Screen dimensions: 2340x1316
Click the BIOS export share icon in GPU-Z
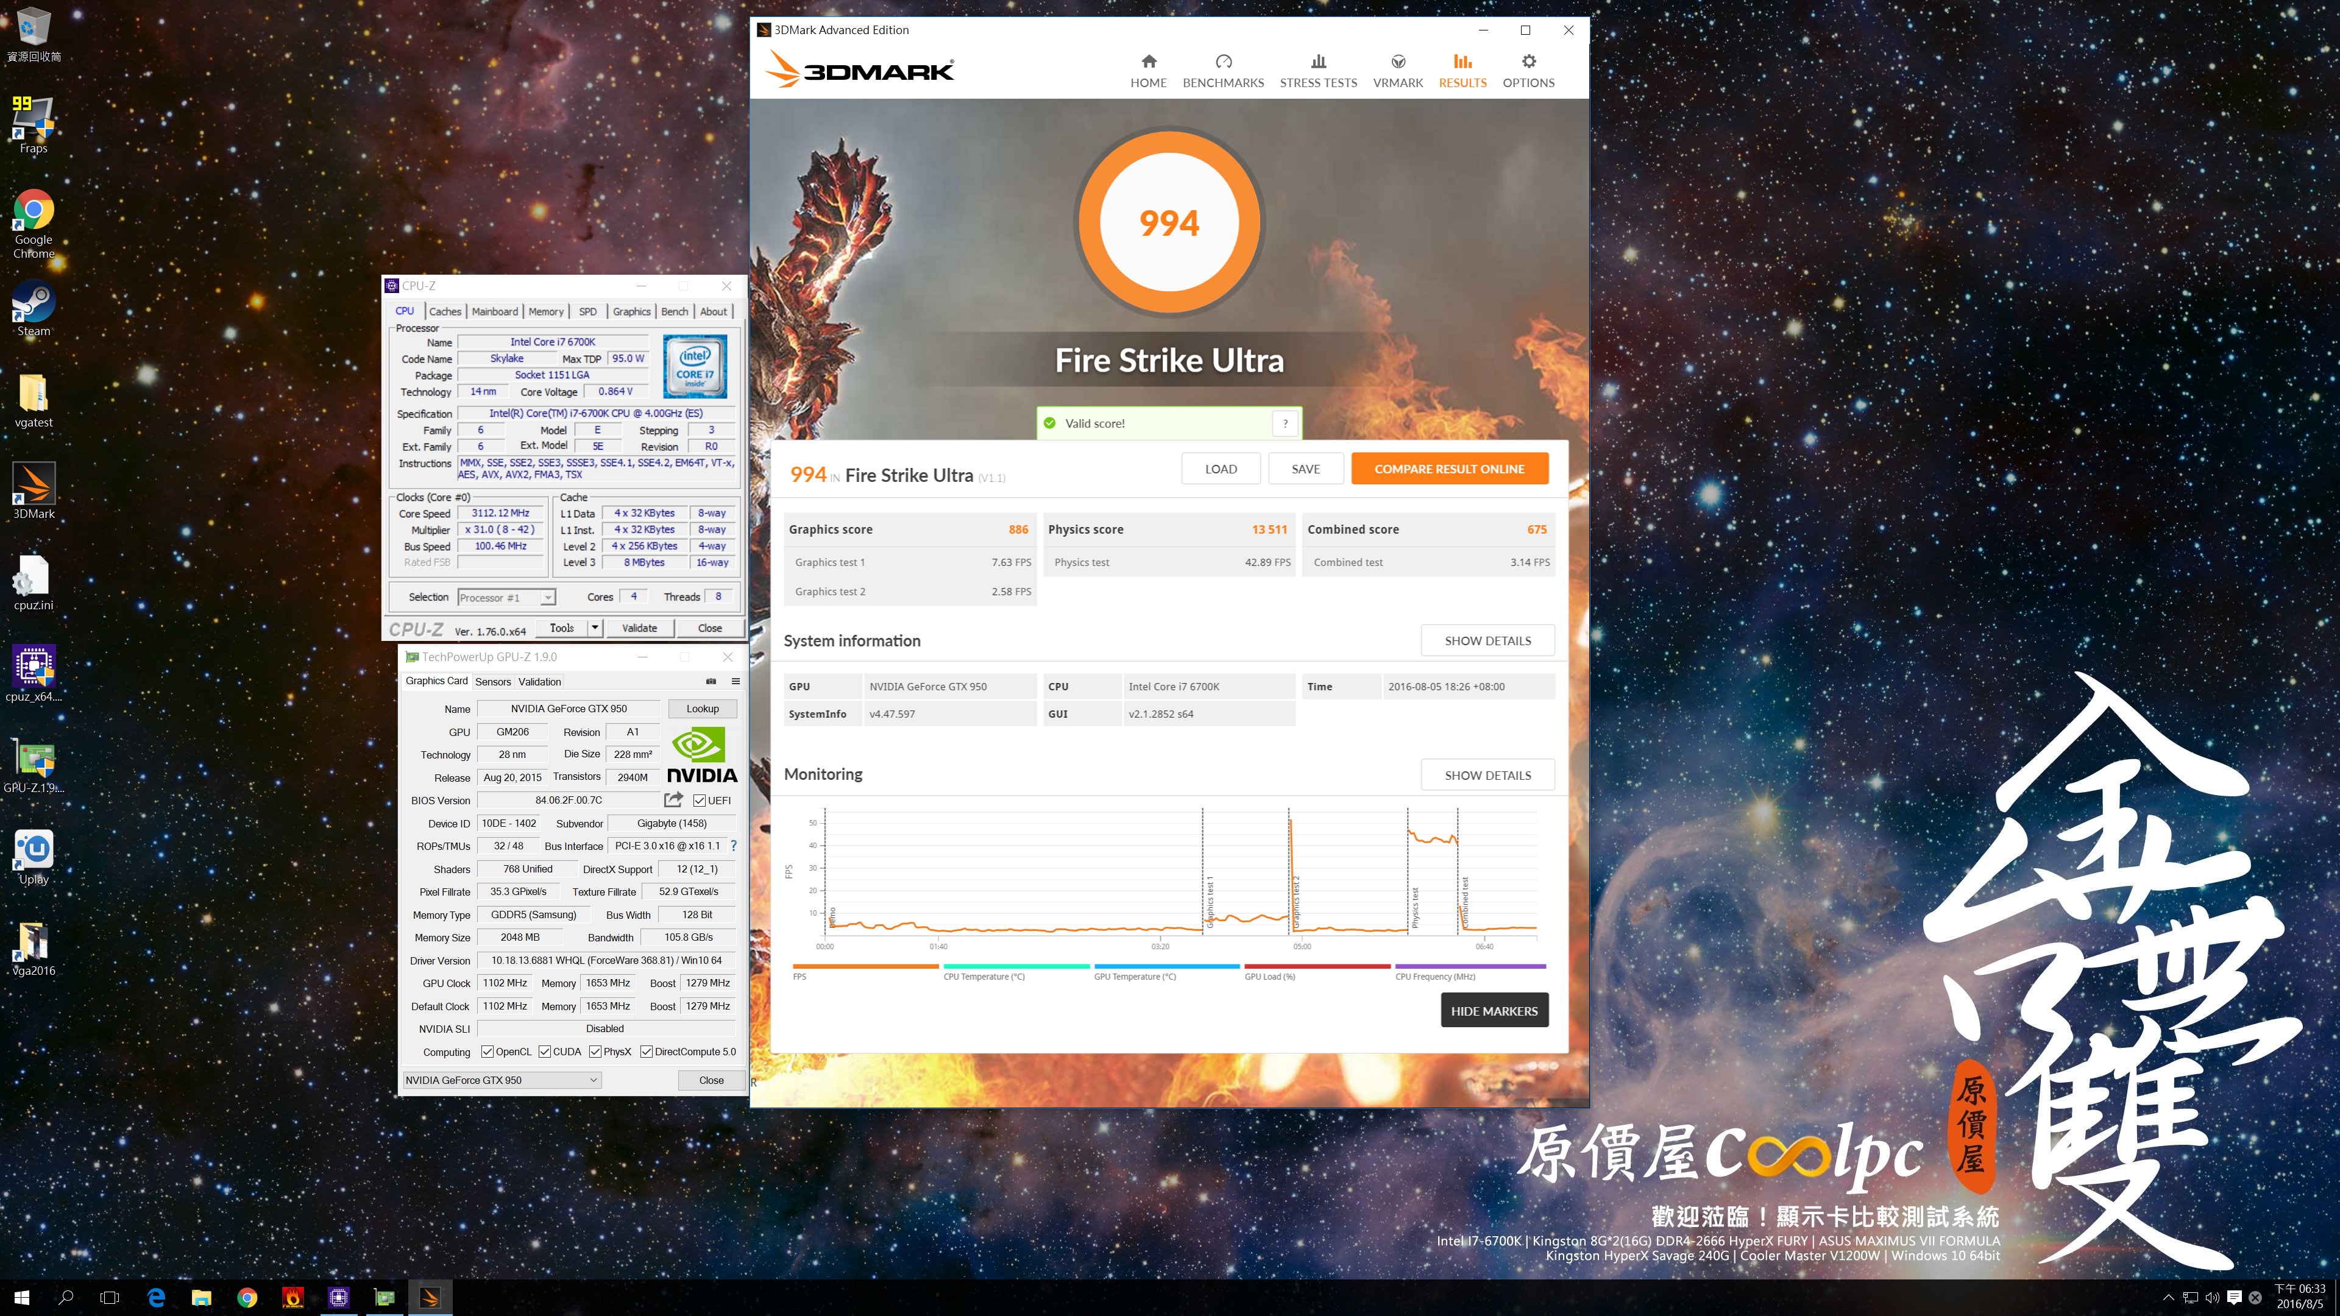tap(673, 799)
